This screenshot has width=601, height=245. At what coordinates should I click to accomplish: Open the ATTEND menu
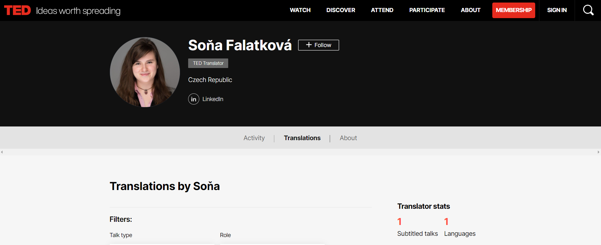pos(382,10)
